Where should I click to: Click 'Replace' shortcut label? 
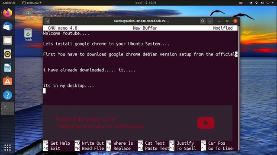point(122,149)
